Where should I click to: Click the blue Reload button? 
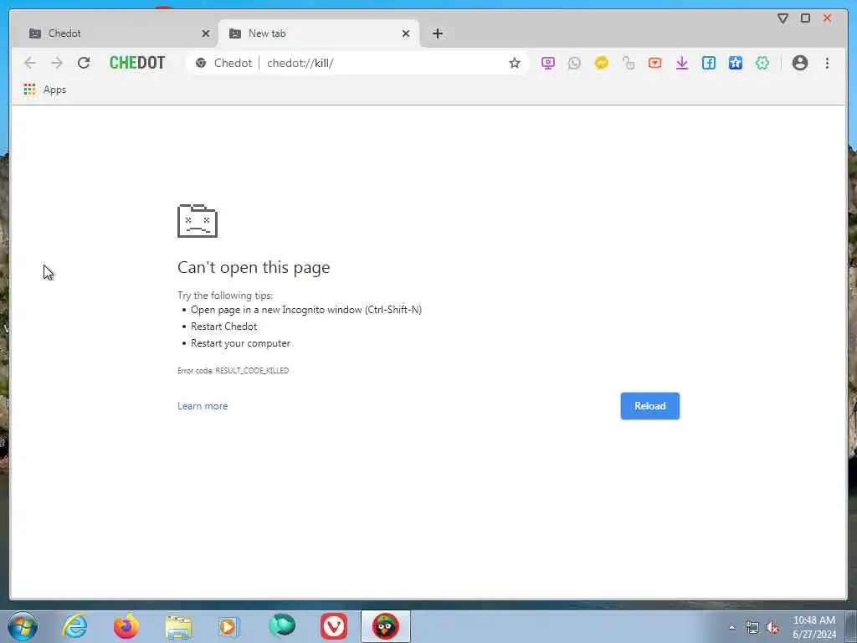click(x=649, y=406)
